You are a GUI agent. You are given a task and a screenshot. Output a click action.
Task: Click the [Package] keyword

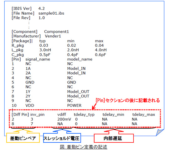22,41
